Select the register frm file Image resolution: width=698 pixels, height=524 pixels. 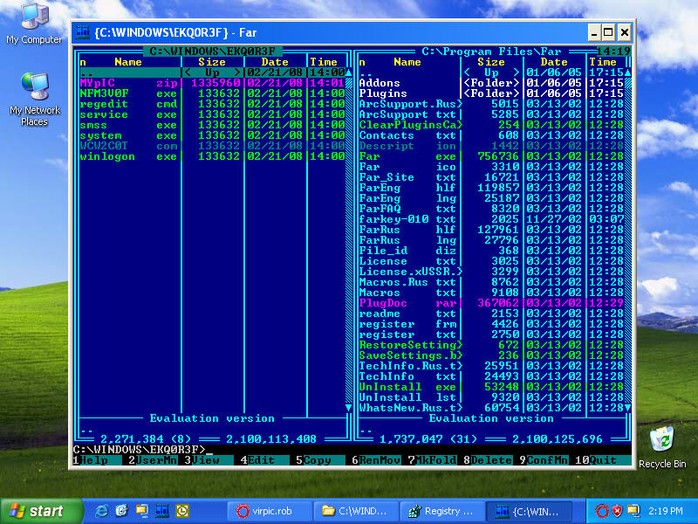tap(491, 323)
